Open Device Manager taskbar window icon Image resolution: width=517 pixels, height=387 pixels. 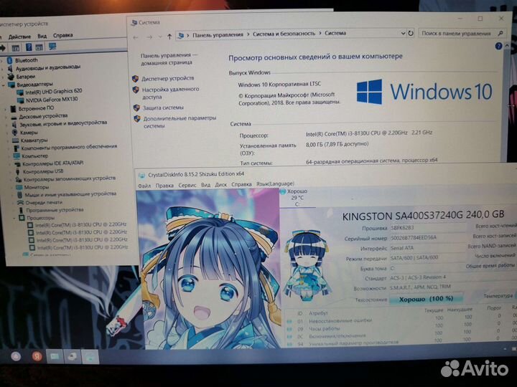pos(73,357)
